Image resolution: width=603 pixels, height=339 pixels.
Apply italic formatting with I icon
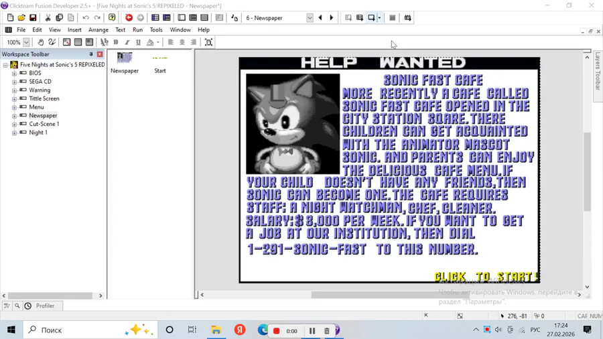pos(127,42)
